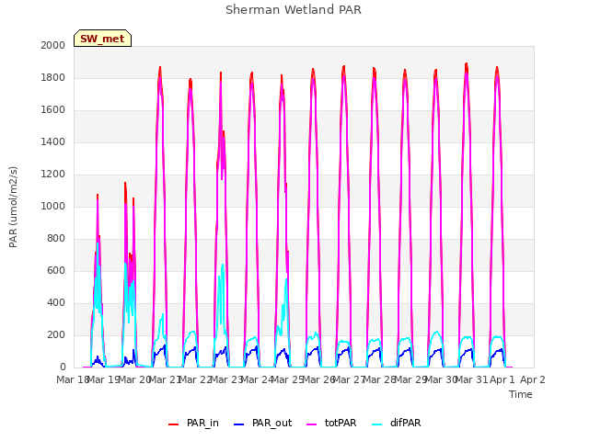Click the 1400 y-axis tick label
This screenshot has height=441, width=589.
click(53, 141)
